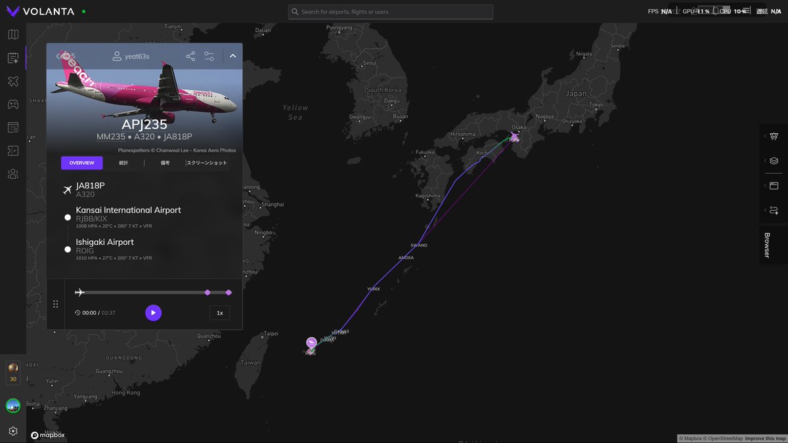Viewport: 788px width, 443px height.
Task: Select the 備考 tab
Action: 165,163
